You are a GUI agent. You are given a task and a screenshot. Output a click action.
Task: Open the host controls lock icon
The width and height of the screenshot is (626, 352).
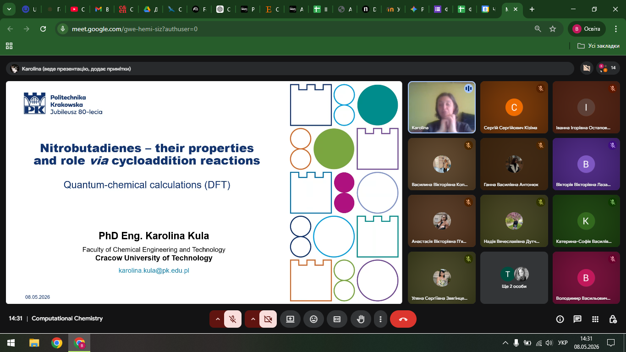point(613,319)
